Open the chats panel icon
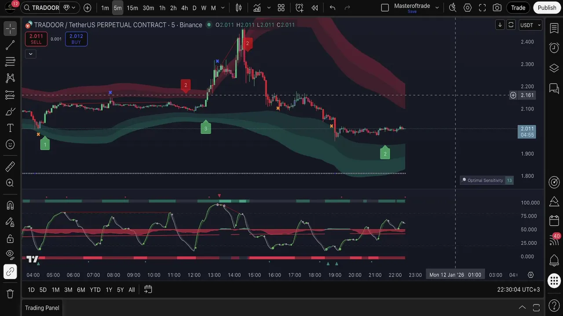 (x=554, y=89)
